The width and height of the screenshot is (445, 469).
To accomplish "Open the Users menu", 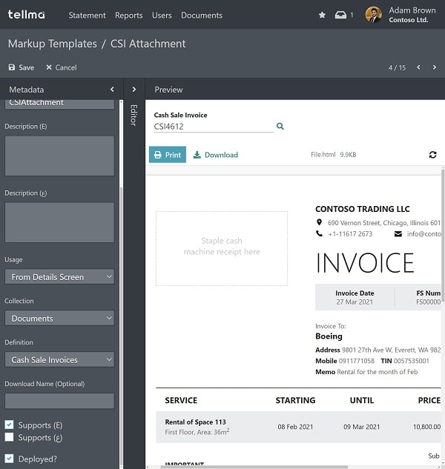I will [x=162, y=16].
